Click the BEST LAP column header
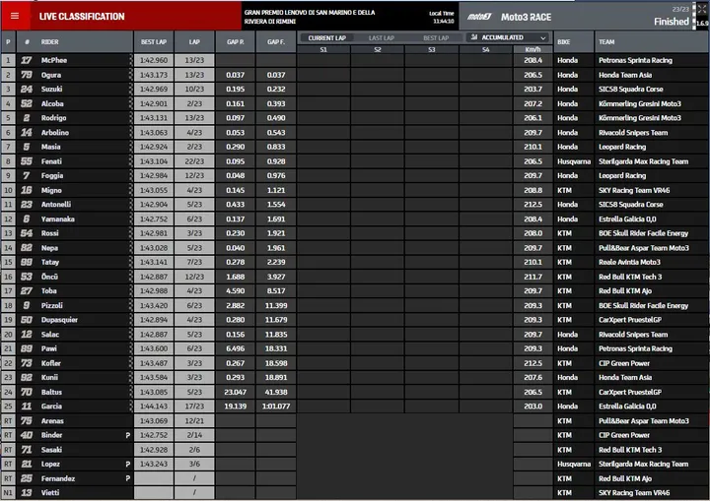 click(154, 42)
